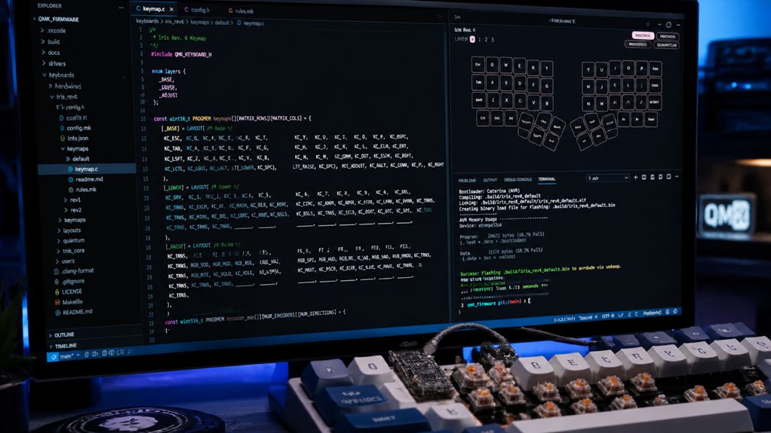Screen dimensions: 771x433
Task: Click the gear icon beside .gitignore
Action: tap(57, 282)
